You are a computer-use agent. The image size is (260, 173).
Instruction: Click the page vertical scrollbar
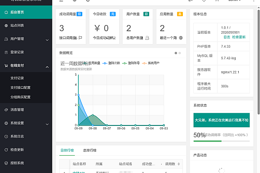(259, 62)
